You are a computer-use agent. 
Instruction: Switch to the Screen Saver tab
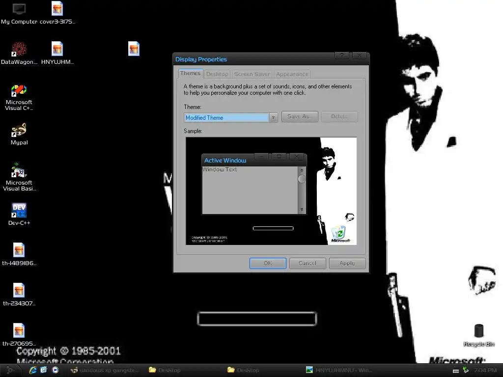(252, 74)
